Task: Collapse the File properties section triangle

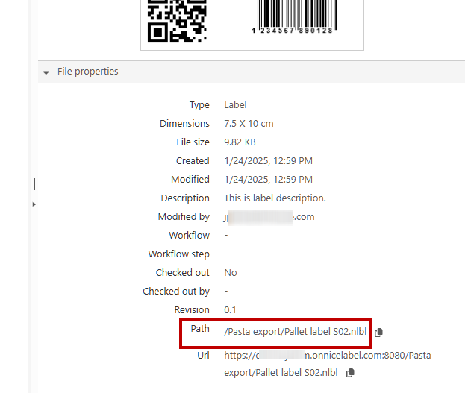Action: (x=46, y=72)
